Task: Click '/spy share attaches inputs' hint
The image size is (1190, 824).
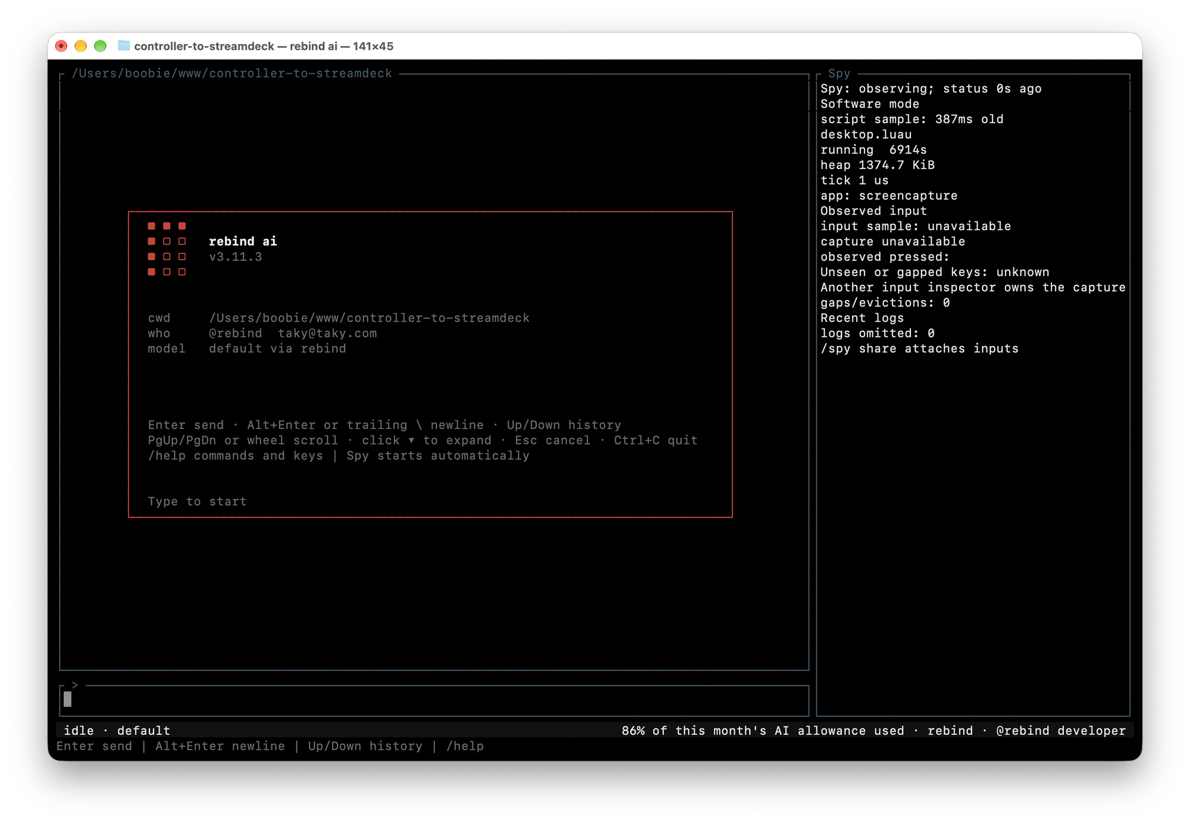Action: point(919,349)
